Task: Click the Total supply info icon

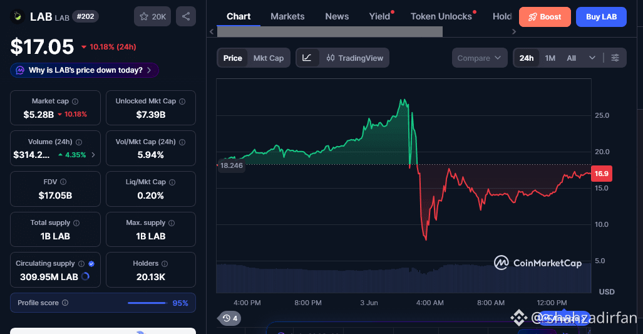Action: [x=76, y=223]
